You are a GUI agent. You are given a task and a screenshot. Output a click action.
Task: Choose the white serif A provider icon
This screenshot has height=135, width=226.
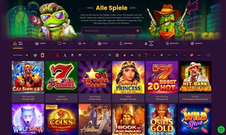pos(65,55)
